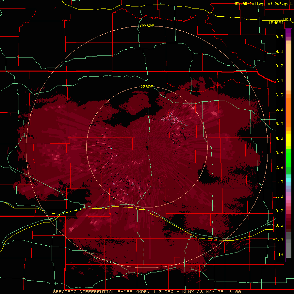Click the 5.8 value on the color scale
The width and height of the screenshot is (294, 294).
[x=279, y=109]
